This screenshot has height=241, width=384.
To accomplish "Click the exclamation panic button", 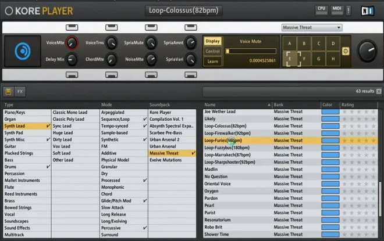I will (x=349, y=10).
